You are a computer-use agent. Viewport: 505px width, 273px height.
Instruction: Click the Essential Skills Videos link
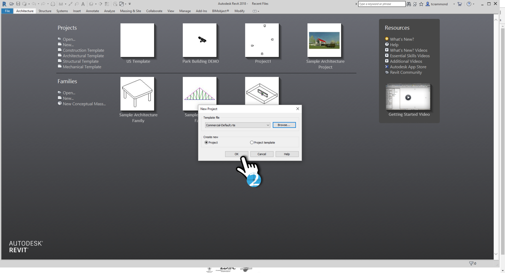410,56
